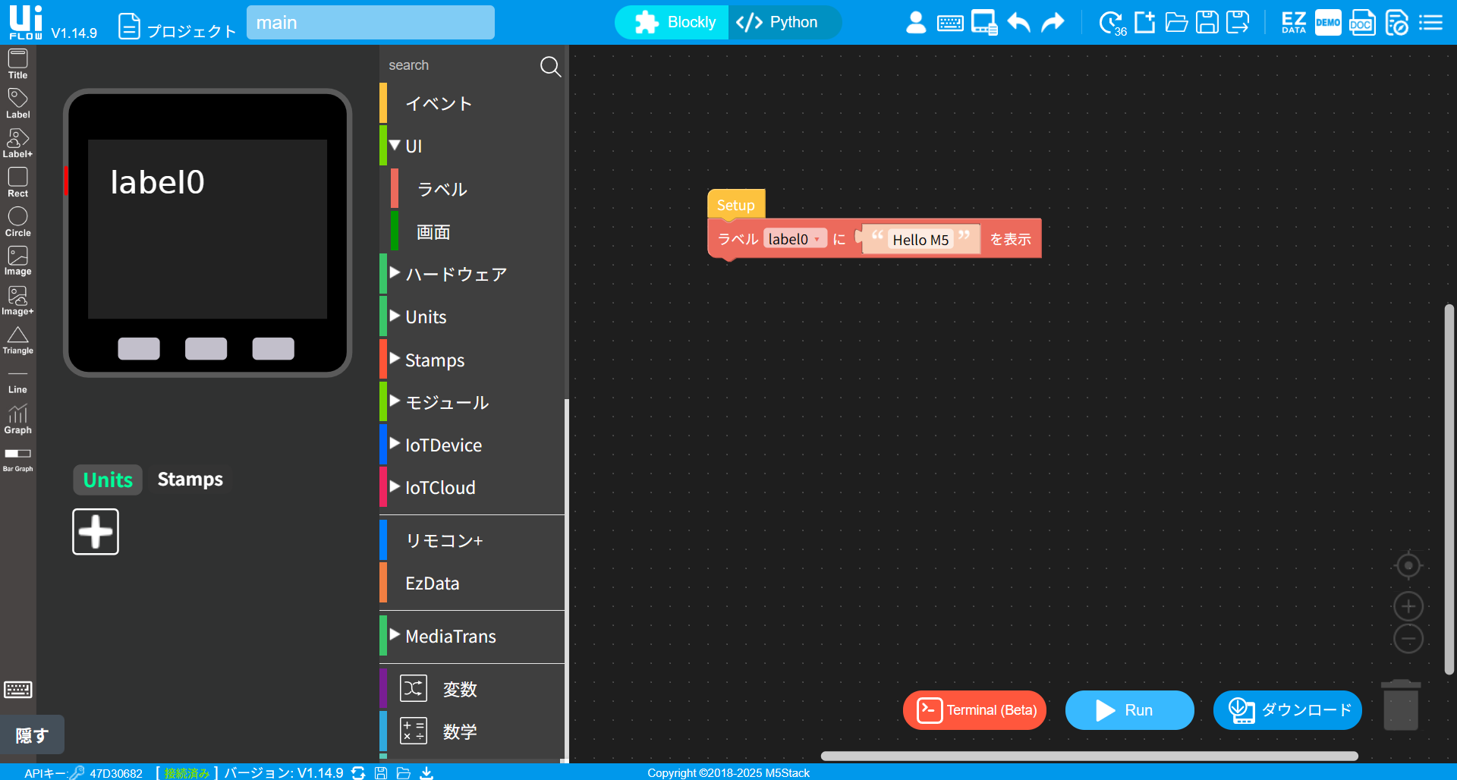Click the search magnifier icon
Screen dimensions: 1457x780
[550, 67]
